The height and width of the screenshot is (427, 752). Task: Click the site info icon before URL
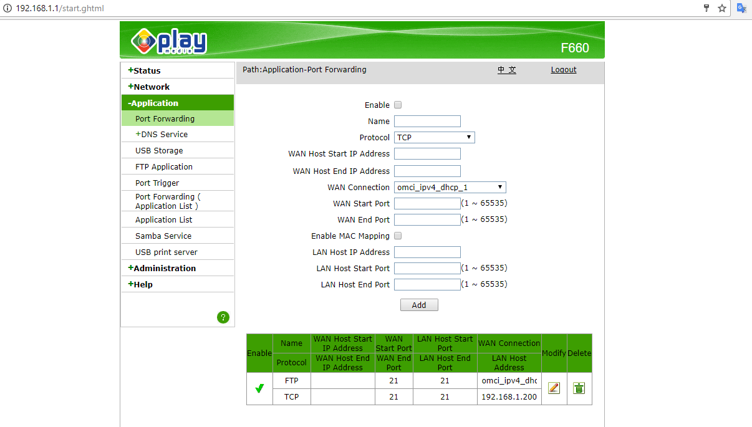[x=7, y=8]
